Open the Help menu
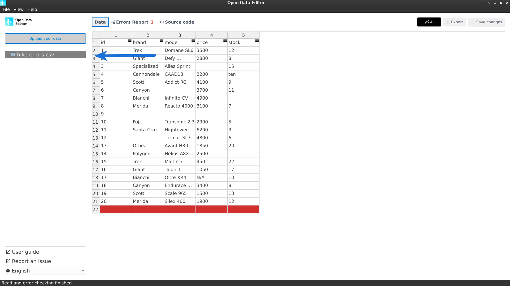 32,9
